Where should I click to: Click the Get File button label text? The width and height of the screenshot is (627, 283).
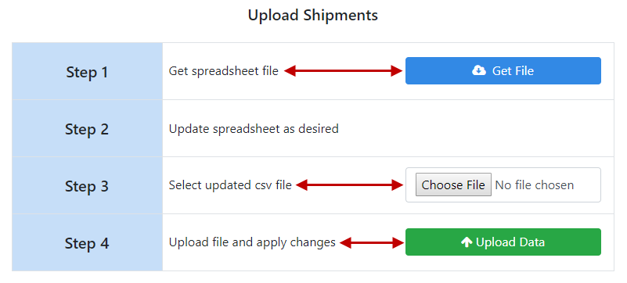coord(513,71)
